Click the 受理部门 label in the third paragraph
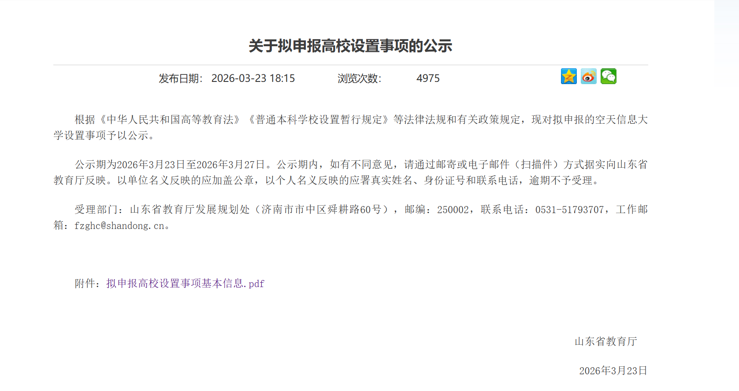The height and width of the screenshot is (391, 739). [x=96, y=210]
